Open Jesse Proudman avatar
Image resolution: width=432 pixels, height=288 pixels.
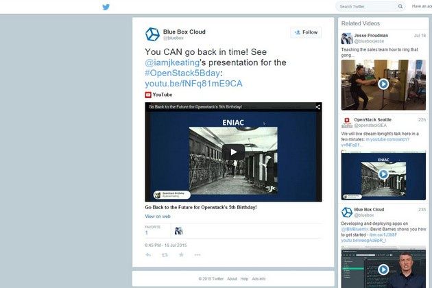pyautogui.click(x=347, y=38)
